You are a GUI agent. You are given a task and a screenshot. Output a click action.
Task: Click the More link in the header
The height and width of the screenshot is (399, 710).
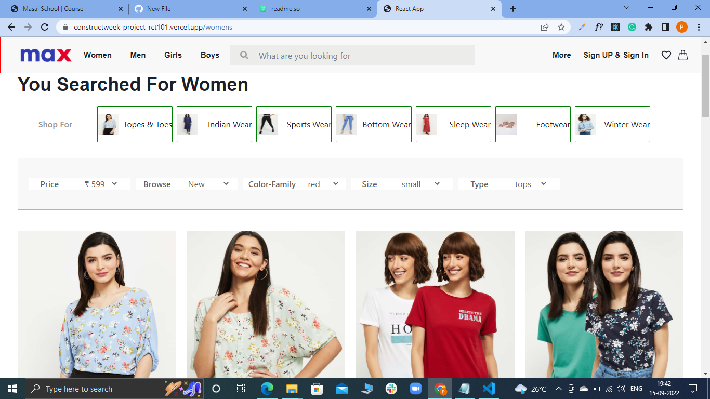(x=561, y=55)
